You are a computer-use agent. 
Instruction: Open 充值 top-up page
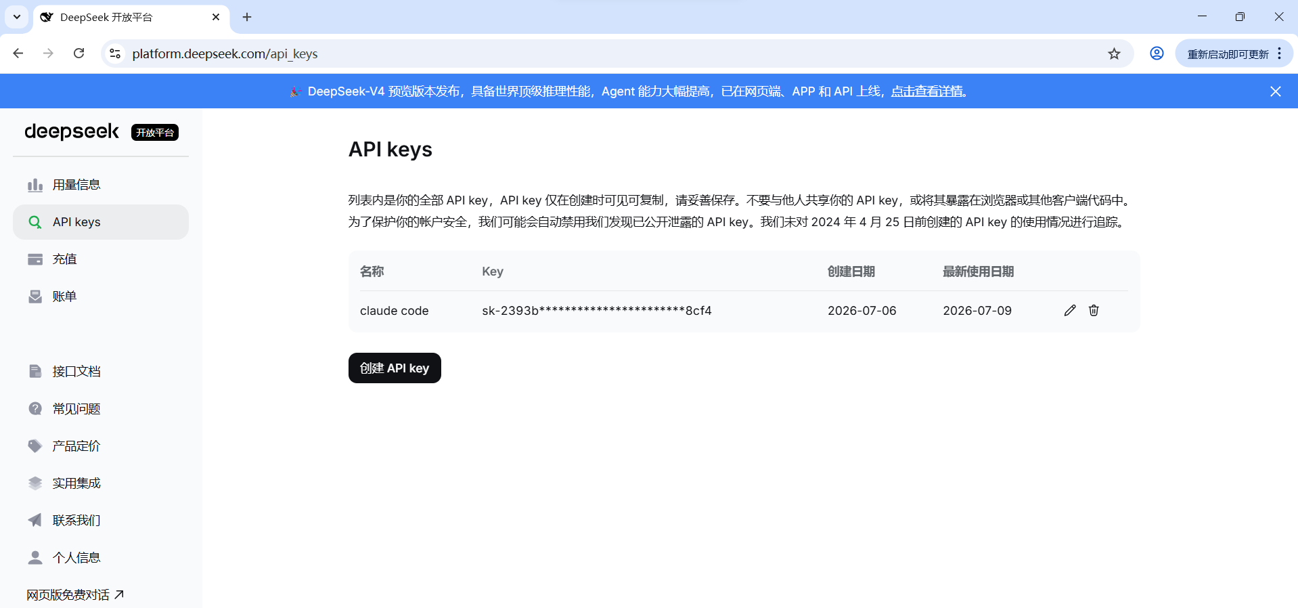point(101,259)
